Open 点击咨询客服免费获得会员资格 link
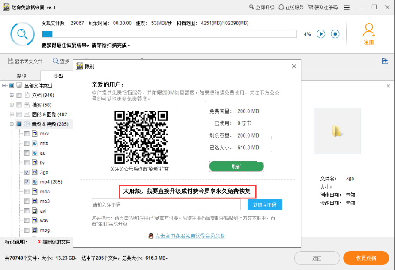 pos(190,236)
